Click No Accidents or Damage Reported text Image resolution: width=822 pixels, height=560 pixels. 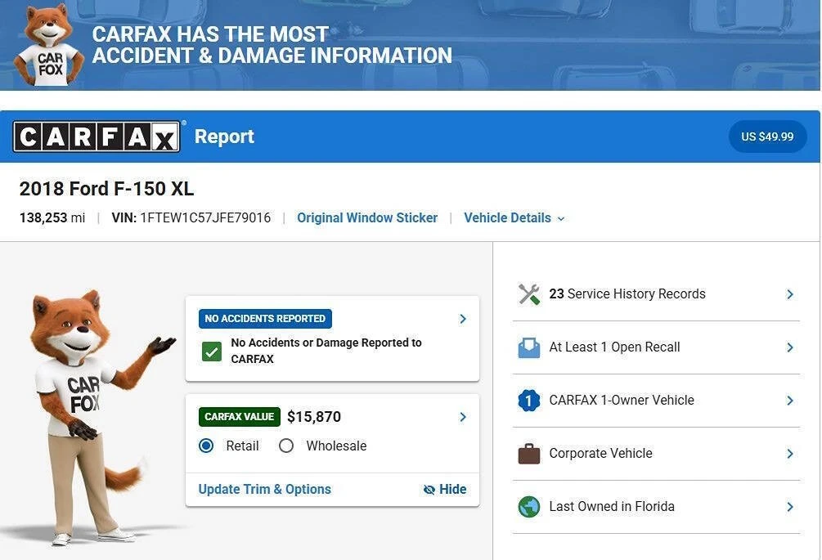point(326,351)
